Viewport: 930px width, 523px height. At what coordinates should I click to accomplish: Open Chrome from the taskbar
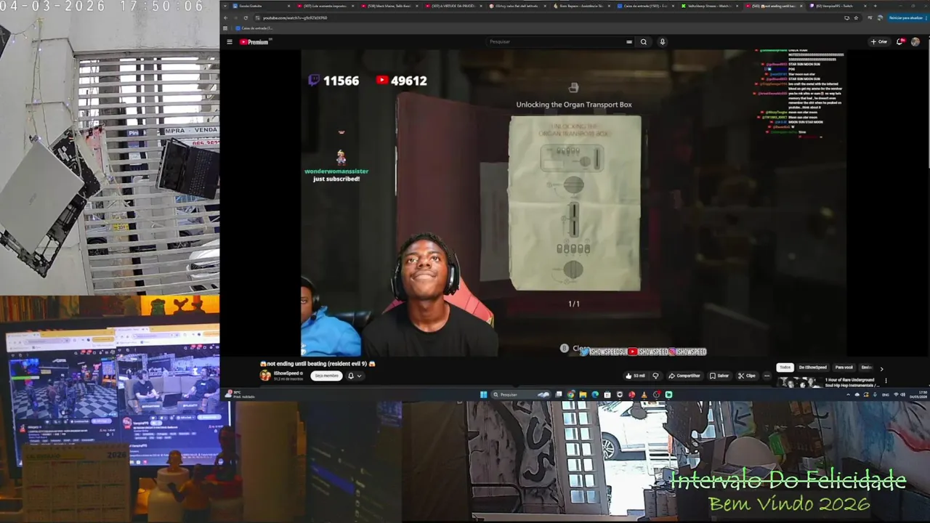point(571,395)
